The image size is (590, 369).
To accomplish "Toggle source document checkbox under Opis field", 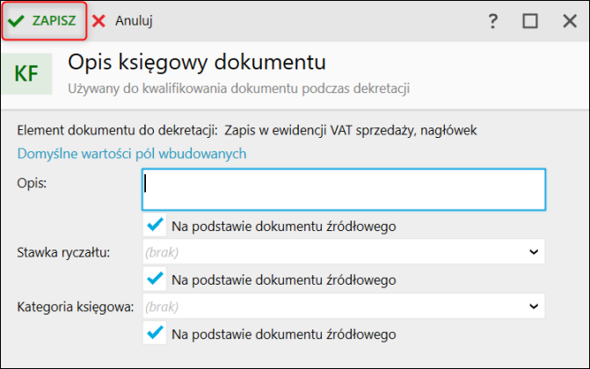I will point(156,226).
